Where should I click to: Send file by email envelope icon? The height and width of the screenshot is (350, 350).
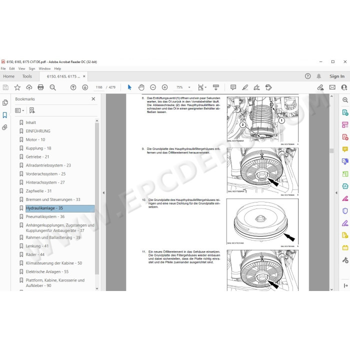point(332,87)
